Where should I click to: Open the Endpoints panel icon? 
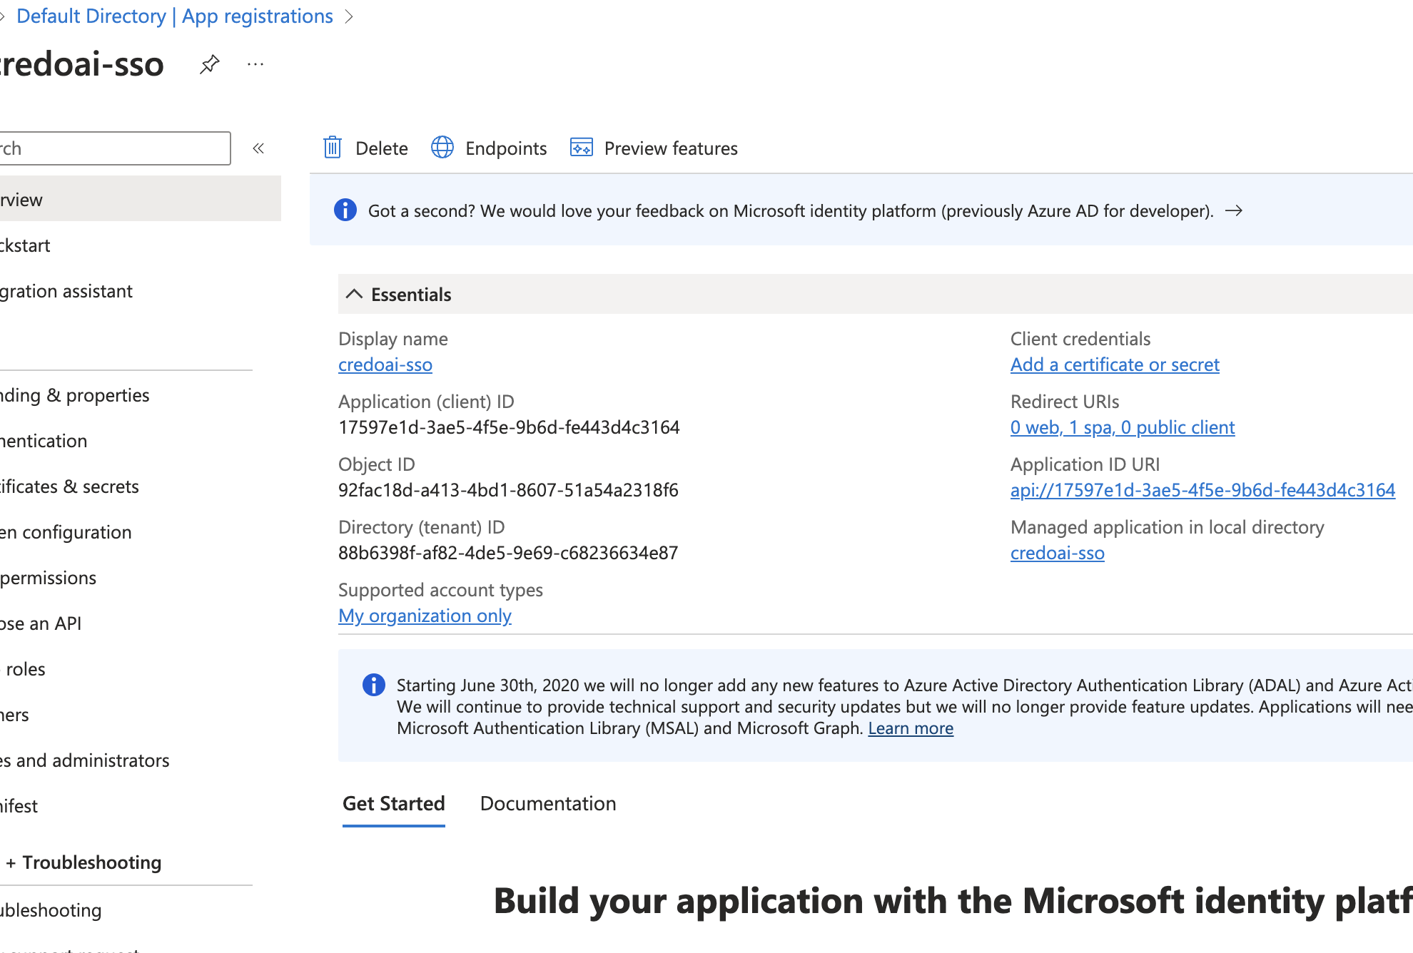click(442, 148)
